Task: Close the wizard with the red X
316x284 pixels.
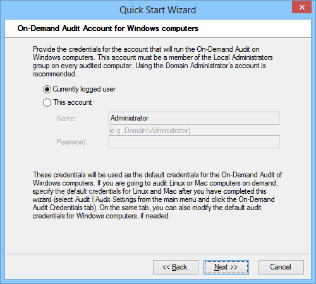Action: coord(301,7)
